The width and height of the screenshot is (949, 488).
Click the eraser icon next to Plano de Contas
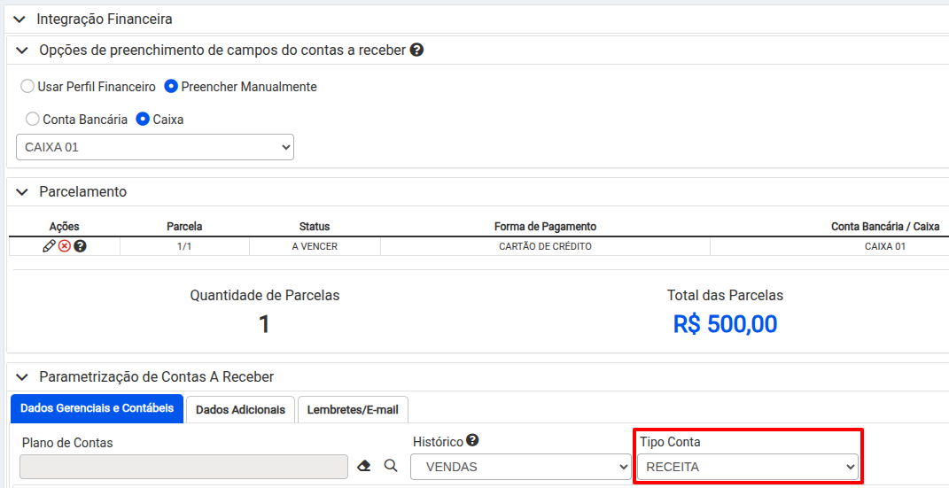[x=364, y=466]
